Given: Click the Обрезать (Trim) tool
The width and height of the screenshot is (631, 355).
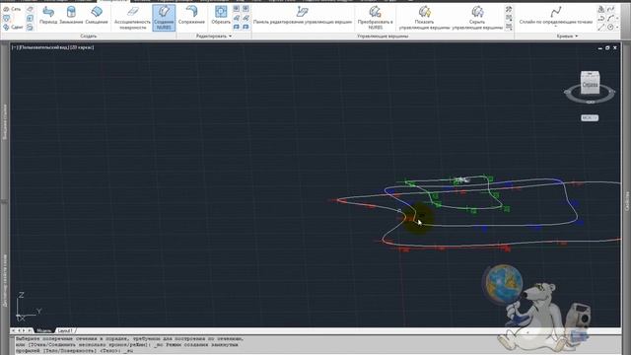Looking at the screenshot, I should [x=221, y=16].
